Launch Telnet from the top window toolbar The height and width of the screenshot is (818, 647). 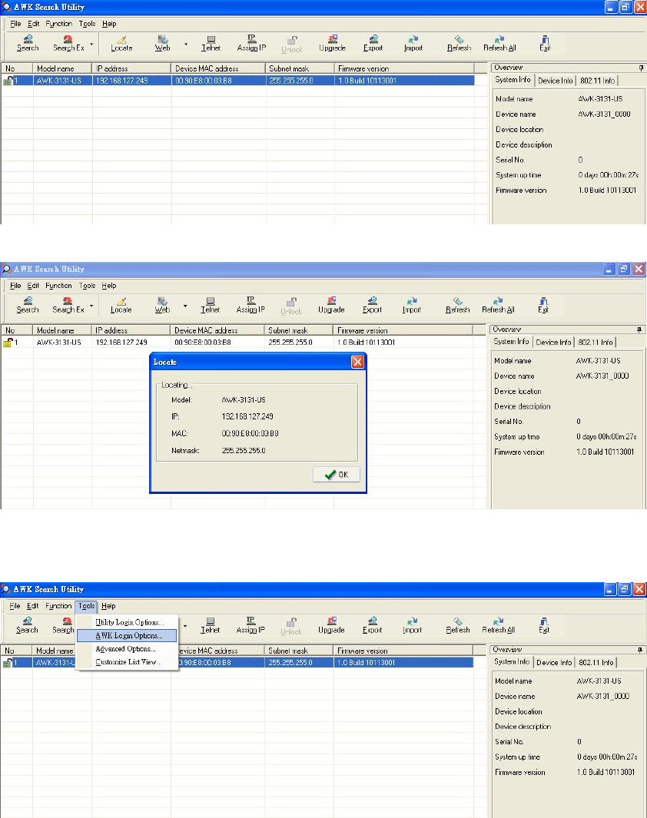coord(211,43)
